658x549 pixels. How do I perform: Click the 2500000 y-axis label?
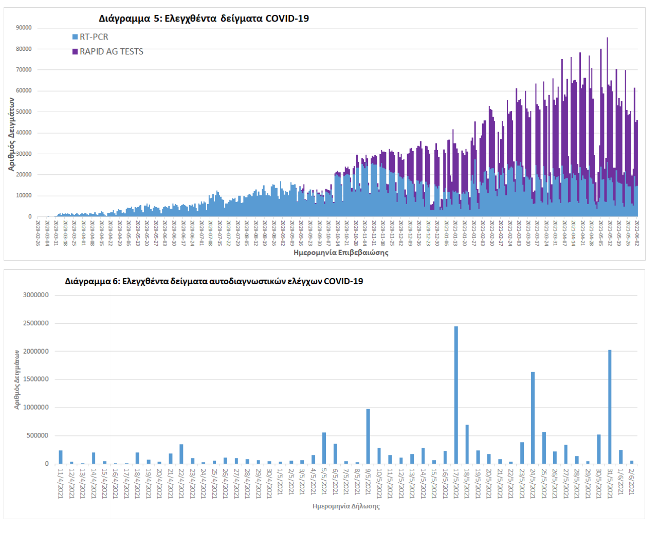click(35, 323)
